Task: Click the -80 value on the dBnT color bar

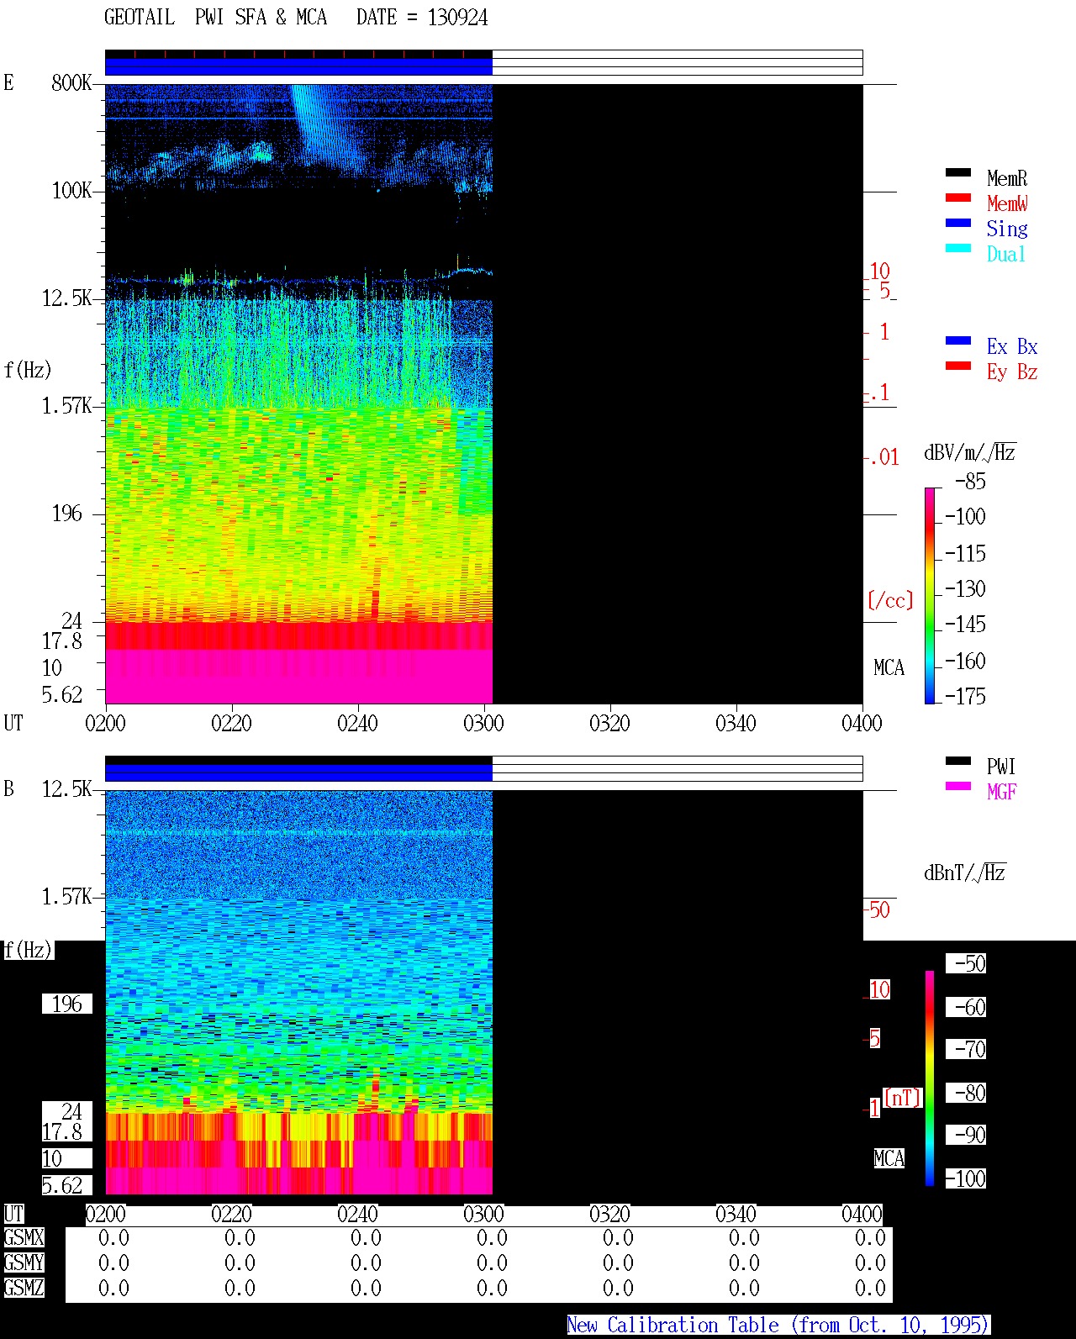Action: click(x=968, y=1092)
